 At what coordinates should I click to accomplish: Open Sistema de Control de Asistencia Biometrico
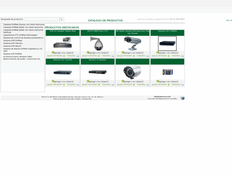(23, 38)
